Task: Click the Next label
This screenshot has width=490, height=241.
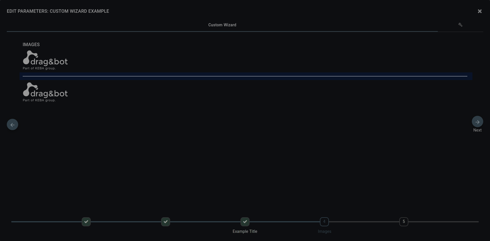Action: 477,130
